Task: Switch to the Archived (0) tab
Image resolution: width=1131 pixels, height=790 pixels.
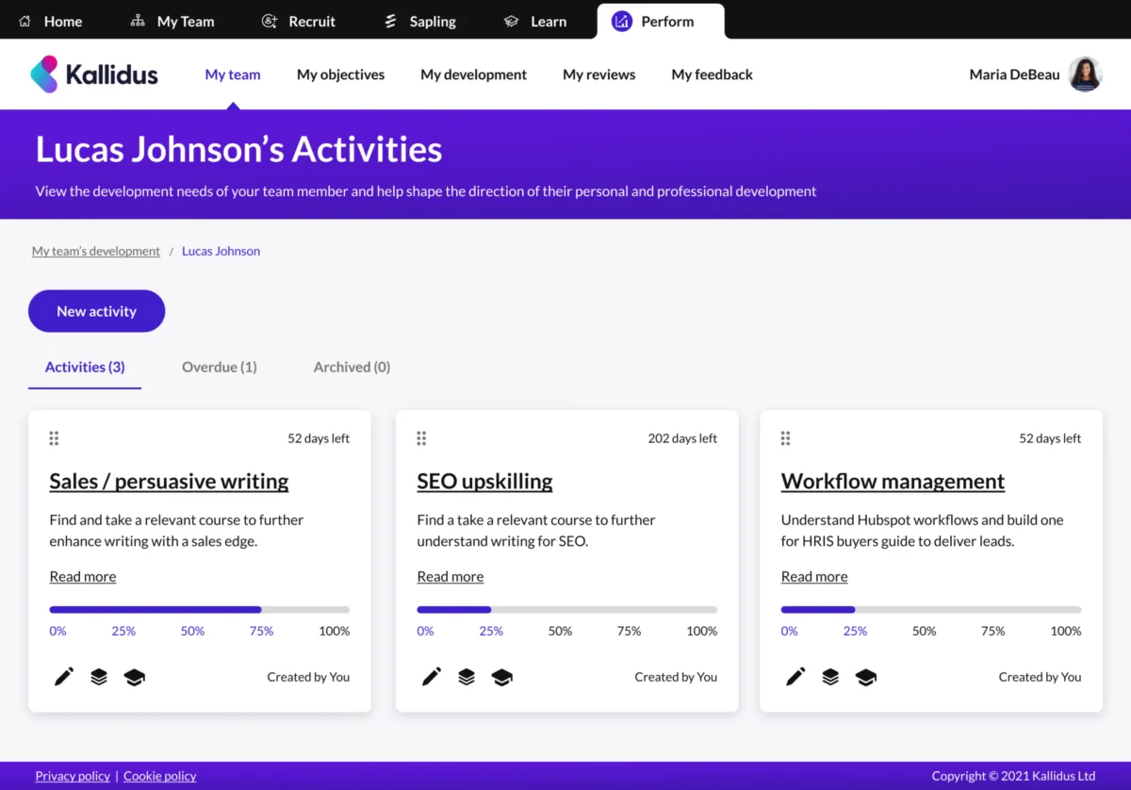Action: click(352, 367)
